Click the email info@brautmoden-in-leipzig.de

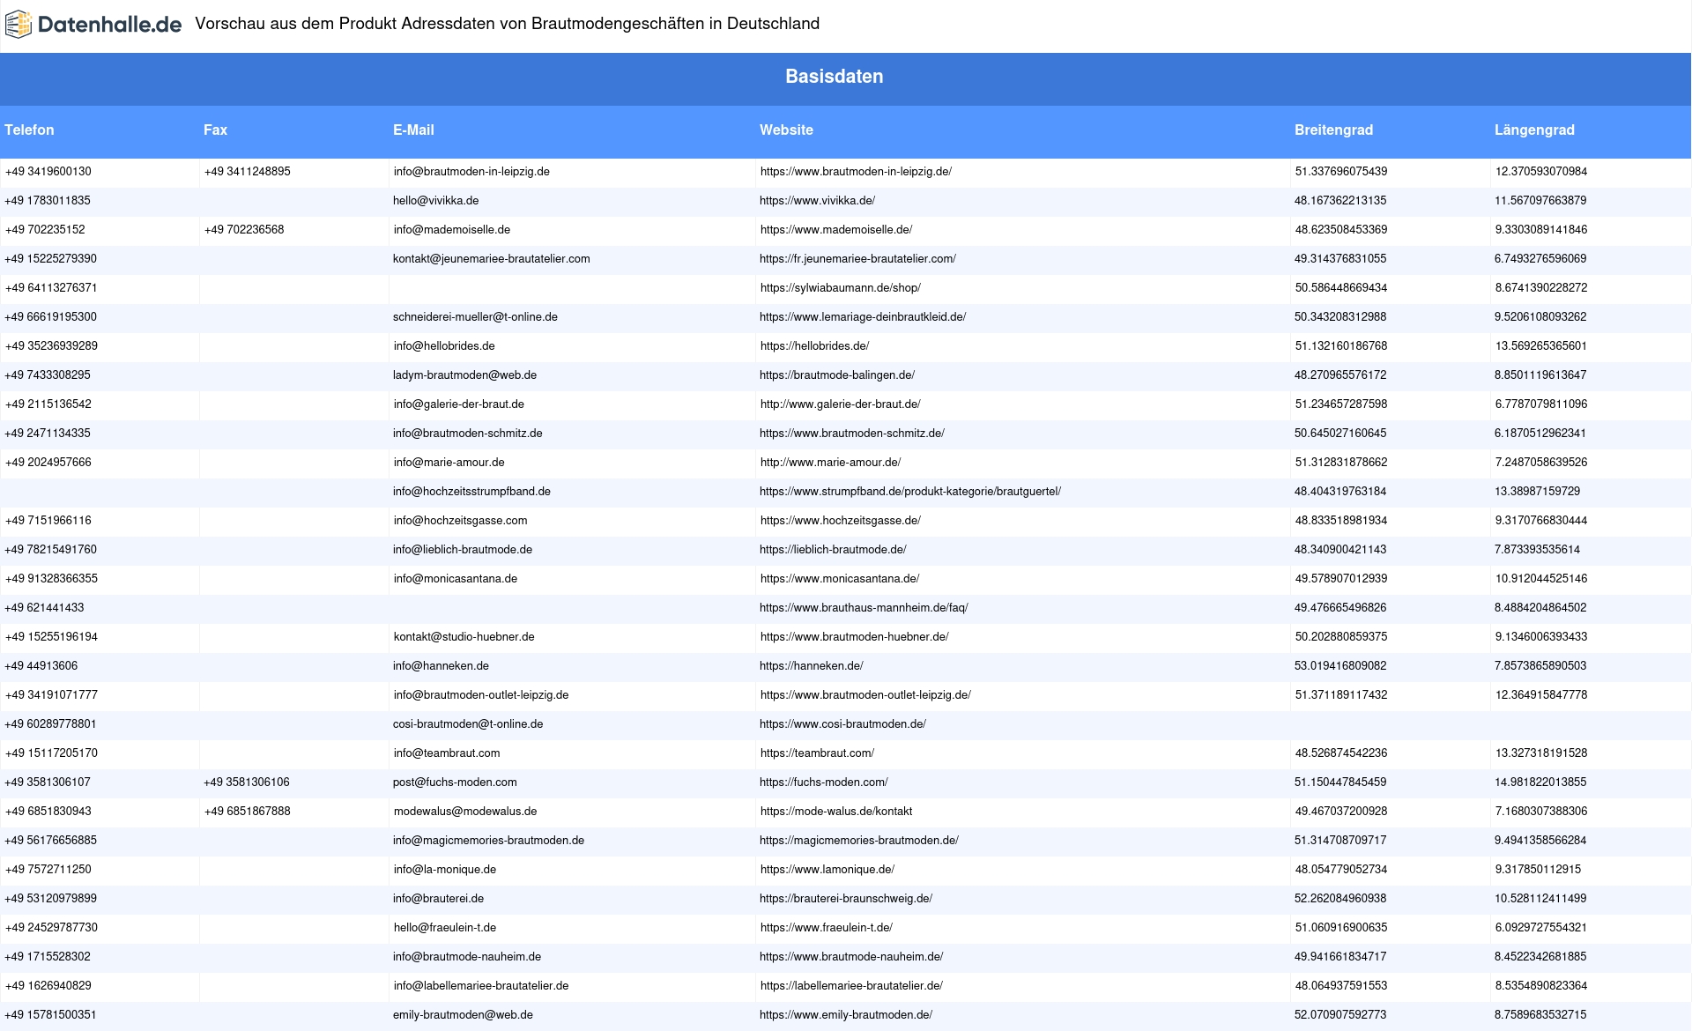[x=471, y=172]
